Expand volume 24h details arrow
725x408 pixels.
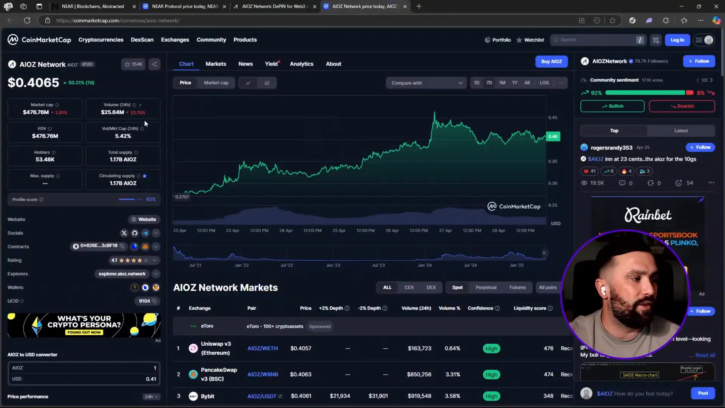(x=140, y=105)
